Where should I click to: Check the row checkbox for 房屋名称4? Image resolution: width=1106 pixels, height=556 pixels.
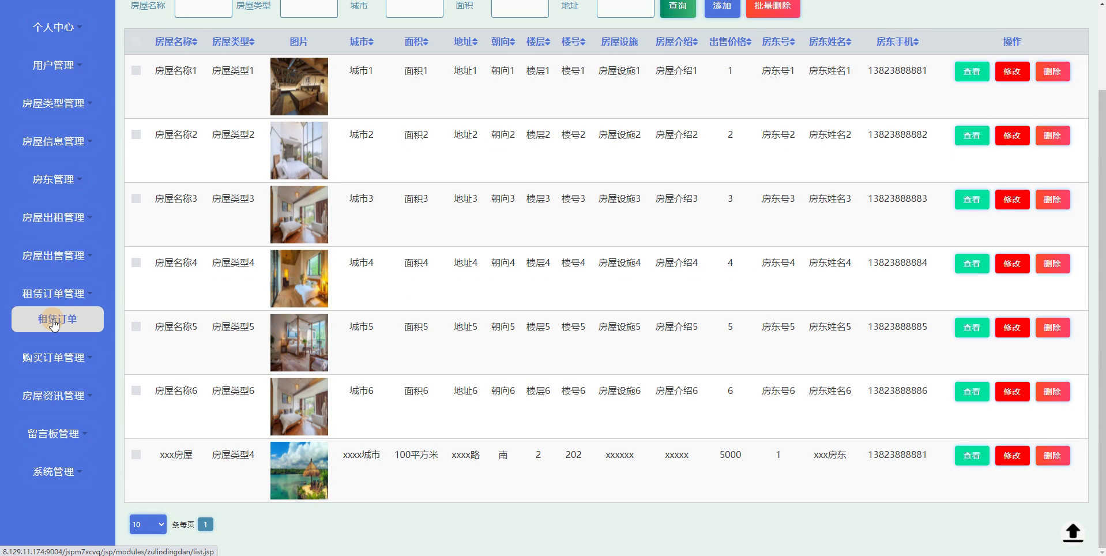coord(136,262)
